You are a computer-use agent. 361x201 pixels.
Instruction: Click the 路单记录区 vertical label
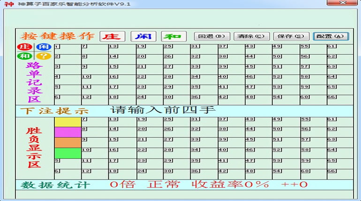coord(34,82)
